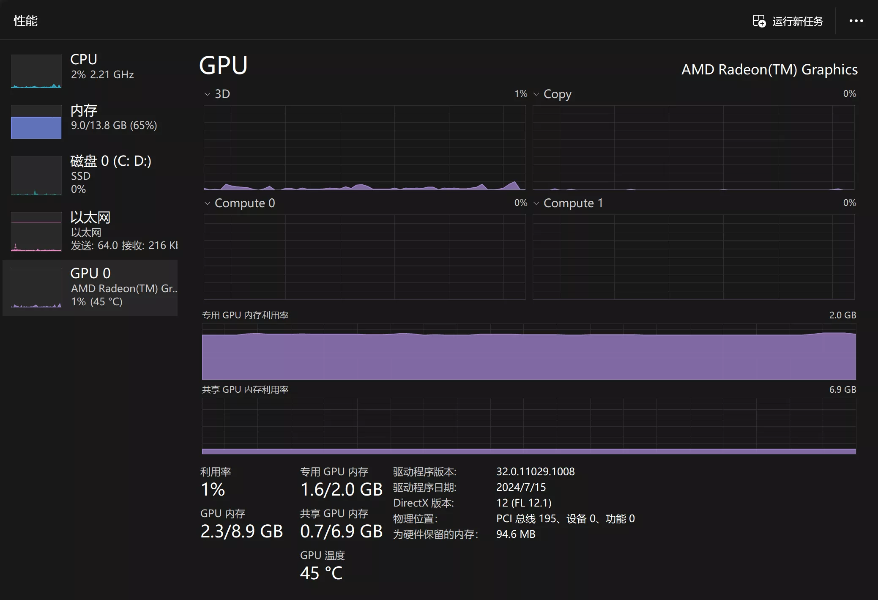878x600 pixels.
Task: Click the 2% 2.21 GHz CPU text
Action: [x=102, y=74]
